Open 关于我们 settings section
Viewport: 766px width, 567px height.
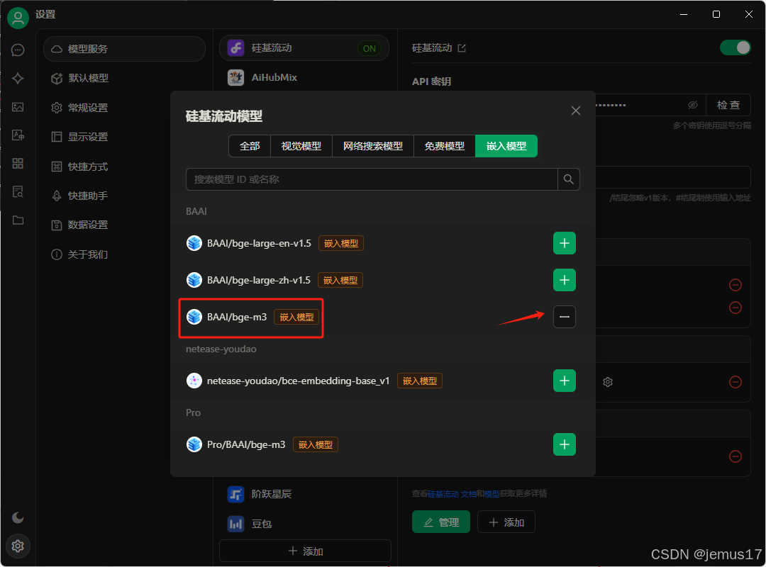125,254
